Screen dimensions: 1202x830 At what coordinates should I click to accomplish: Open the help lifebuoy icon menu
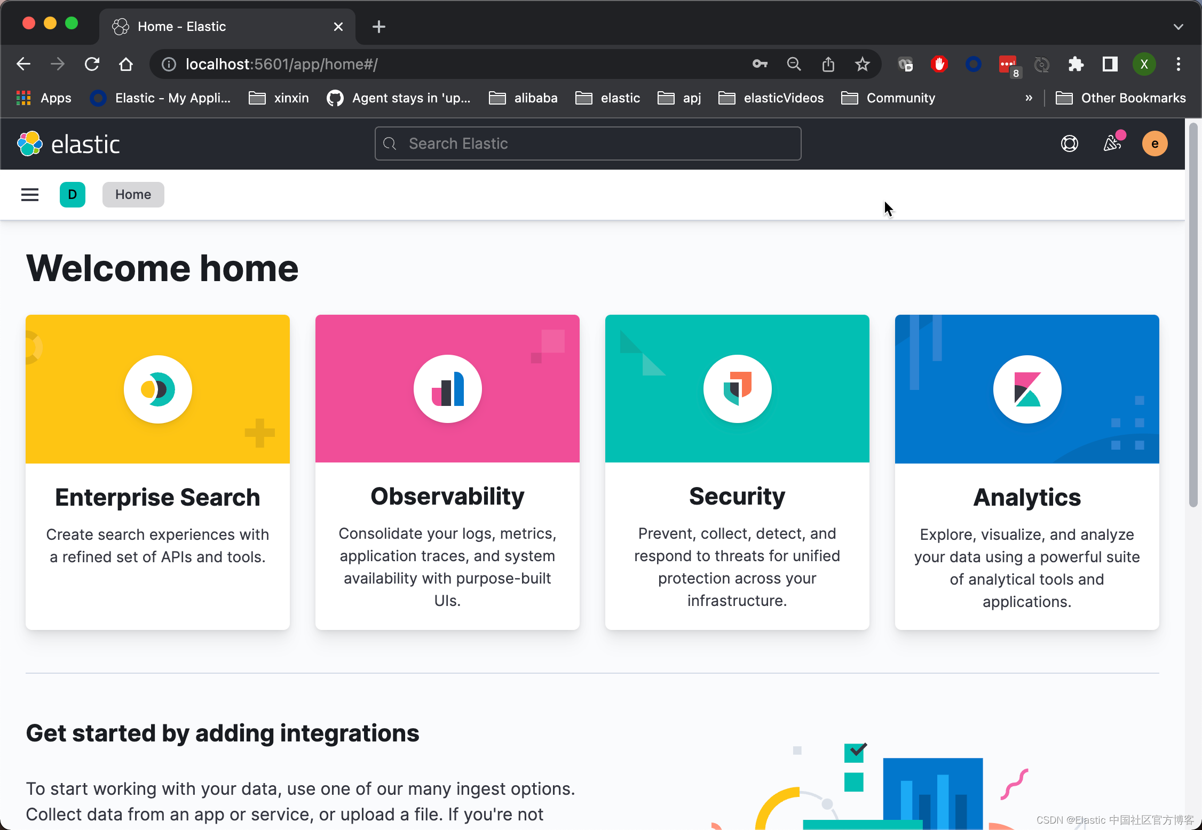click(x=1069, y=144)
